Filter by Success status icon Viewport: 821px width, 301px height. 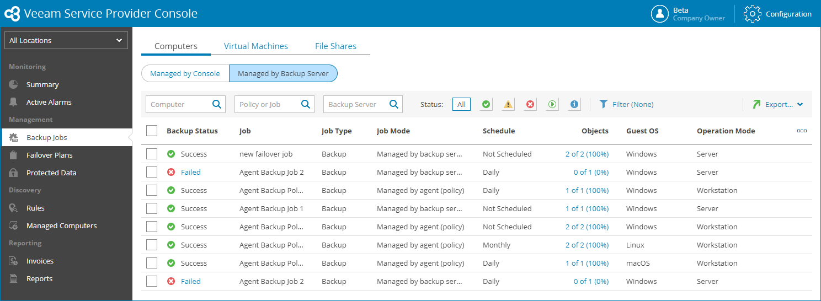[x=486, y=104]
